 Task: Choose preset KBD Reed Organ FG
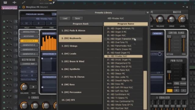[x=123, y=53]
